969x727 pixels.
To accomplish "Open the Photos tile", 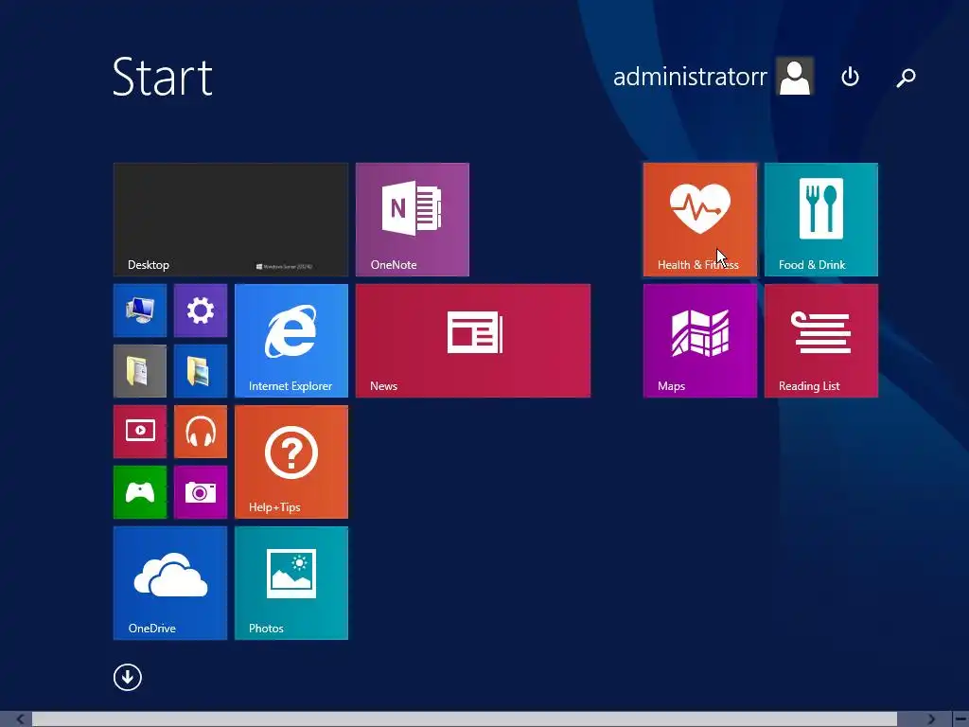I will [x=291, y=583].
